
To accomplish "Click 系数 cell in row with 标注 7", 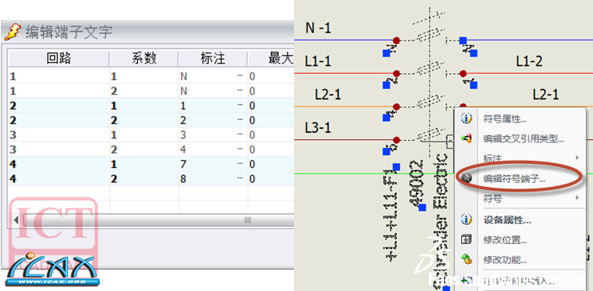I will 143,164.
